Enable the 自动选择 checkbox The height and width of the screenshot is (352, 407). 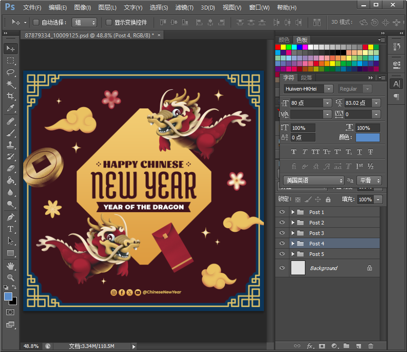point(35,22)
